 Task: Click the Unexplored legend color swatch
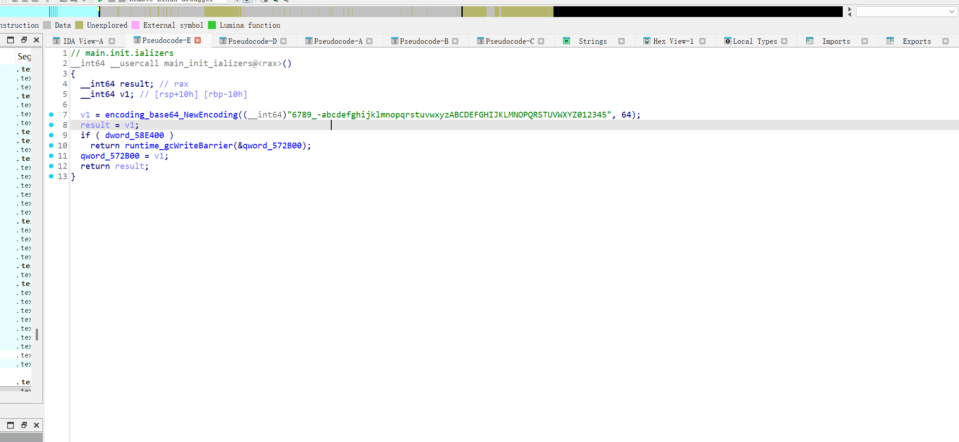pos(79,25)
